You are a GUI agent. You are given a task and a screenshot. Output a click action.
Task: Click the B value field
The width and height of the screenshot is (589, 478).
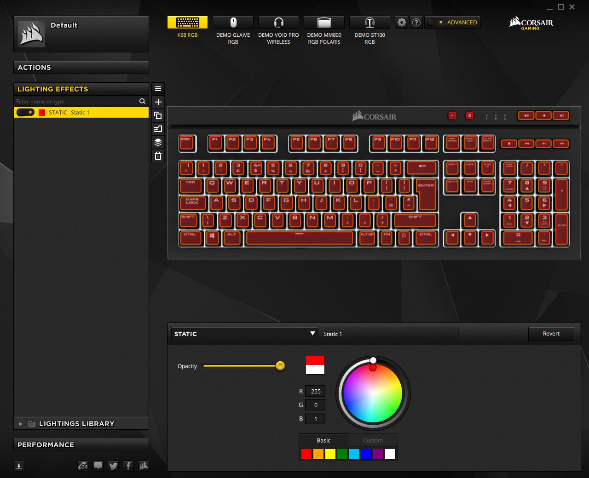point(315,419)
